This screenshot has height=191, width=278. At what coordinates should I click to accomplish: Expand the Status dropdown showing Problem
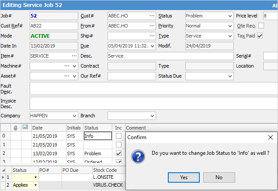tap(230, 16)
